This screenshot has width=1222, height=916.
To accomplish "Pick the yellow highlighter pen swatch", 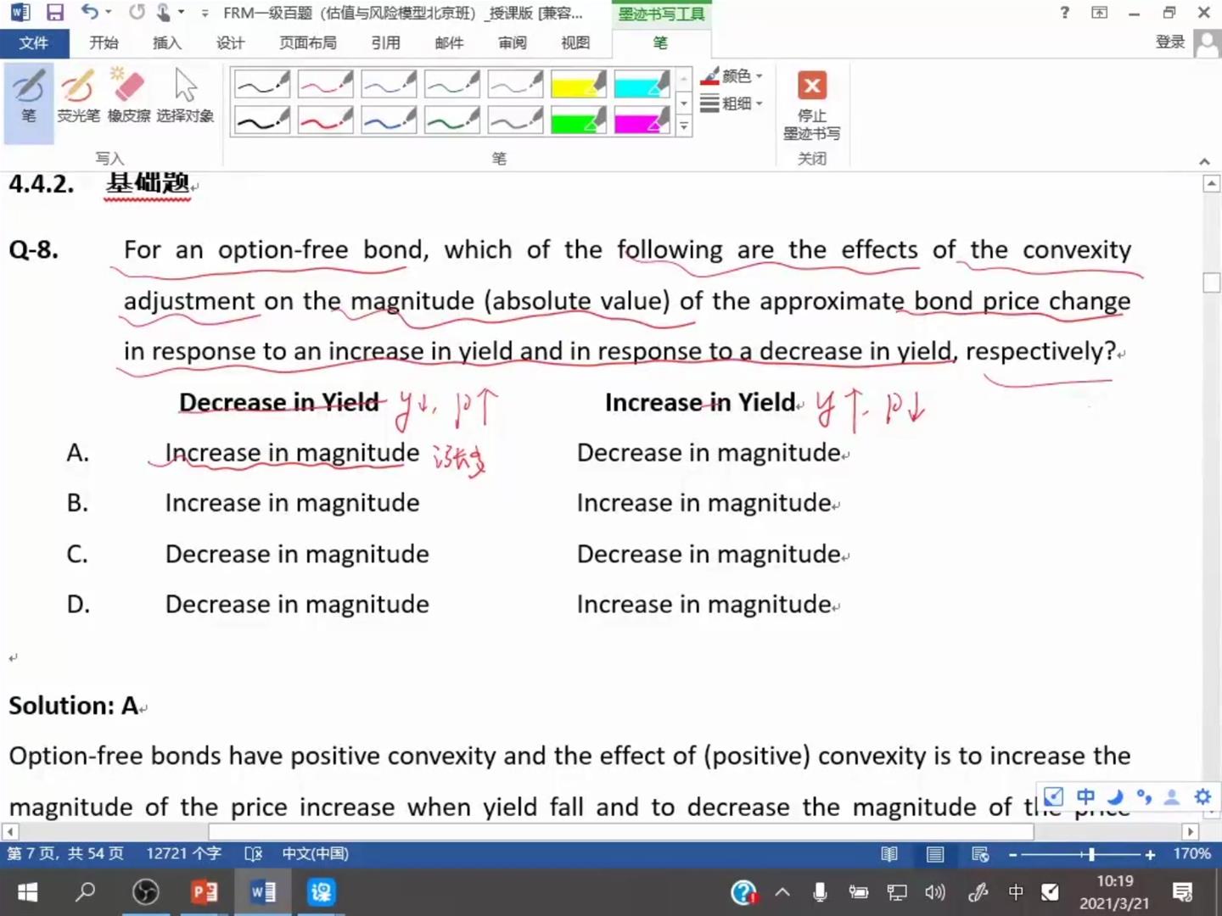I will [578, 85].
